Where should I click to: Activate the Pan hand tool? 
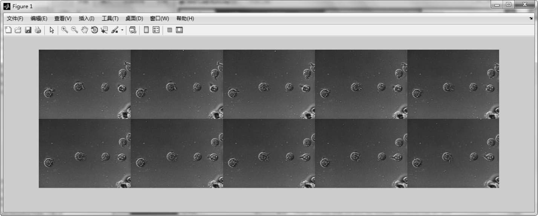tap(84, 30)
